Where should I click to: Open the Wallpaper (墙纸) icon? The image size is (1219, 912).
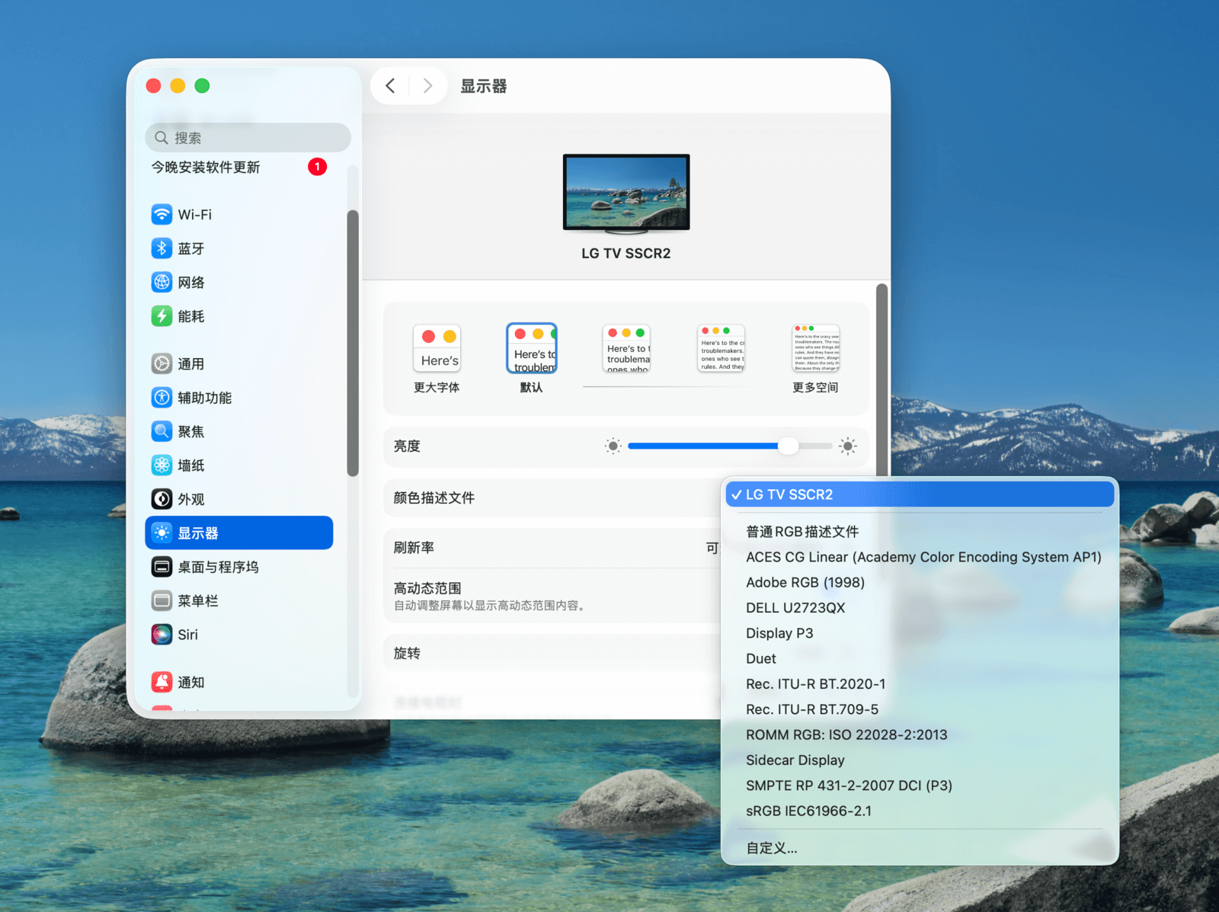[x=162, y=466]
